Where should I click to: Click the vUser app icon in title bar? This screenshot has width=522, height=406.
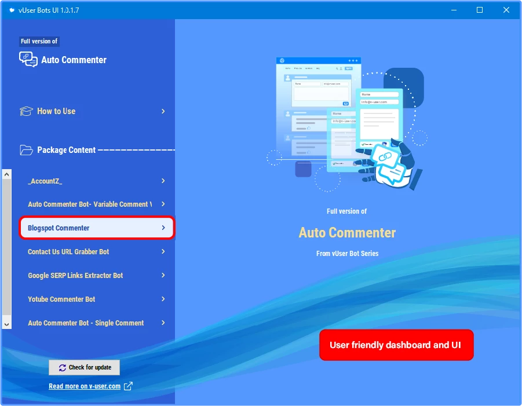(x=12, y=10)
